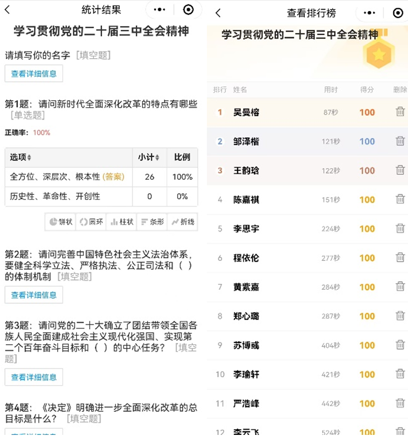The image size is (408, 437).
Task: View 查看详细信息 for the name question
Action: click(x=34, y=74)
